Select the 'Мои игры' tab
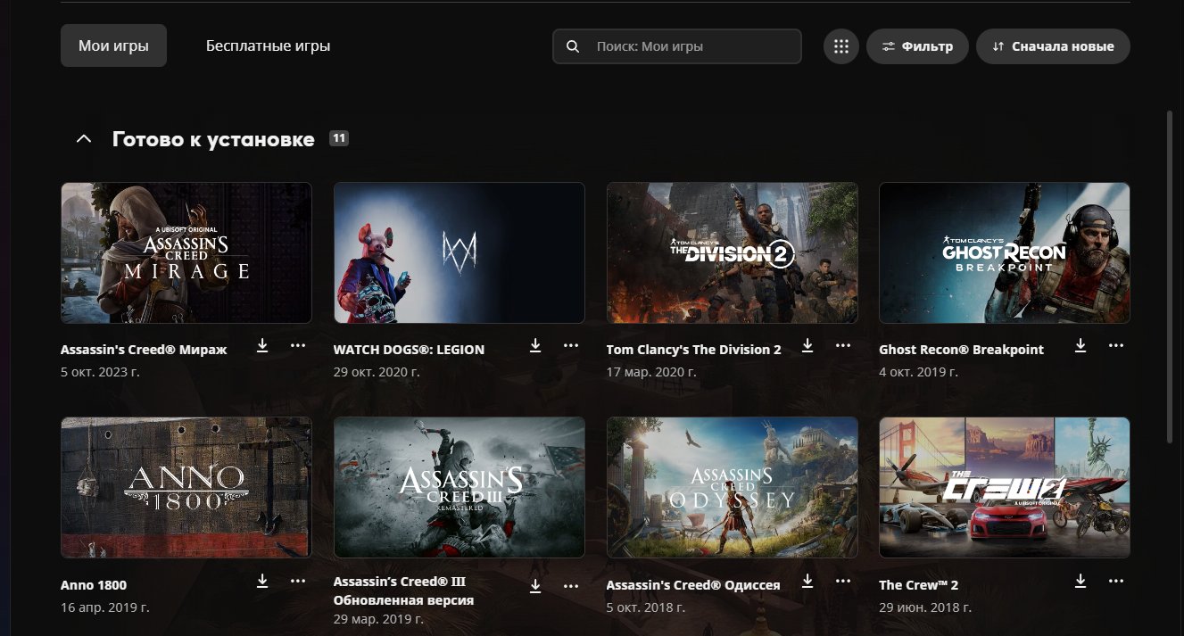This screenshot has width=1184, height=636. click(x=113, y=45)
